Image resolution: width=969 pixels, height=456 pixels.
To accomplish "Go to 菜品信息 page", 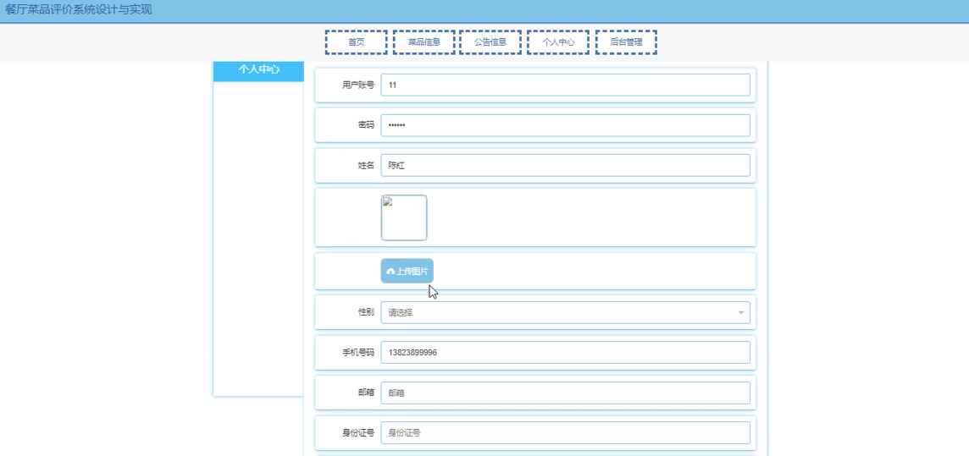I will [x=424, y=42].
